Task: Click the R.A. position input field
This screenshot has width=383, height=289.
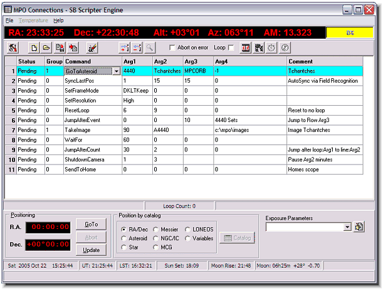Action: pyautogui.click(x=48, y=227)
